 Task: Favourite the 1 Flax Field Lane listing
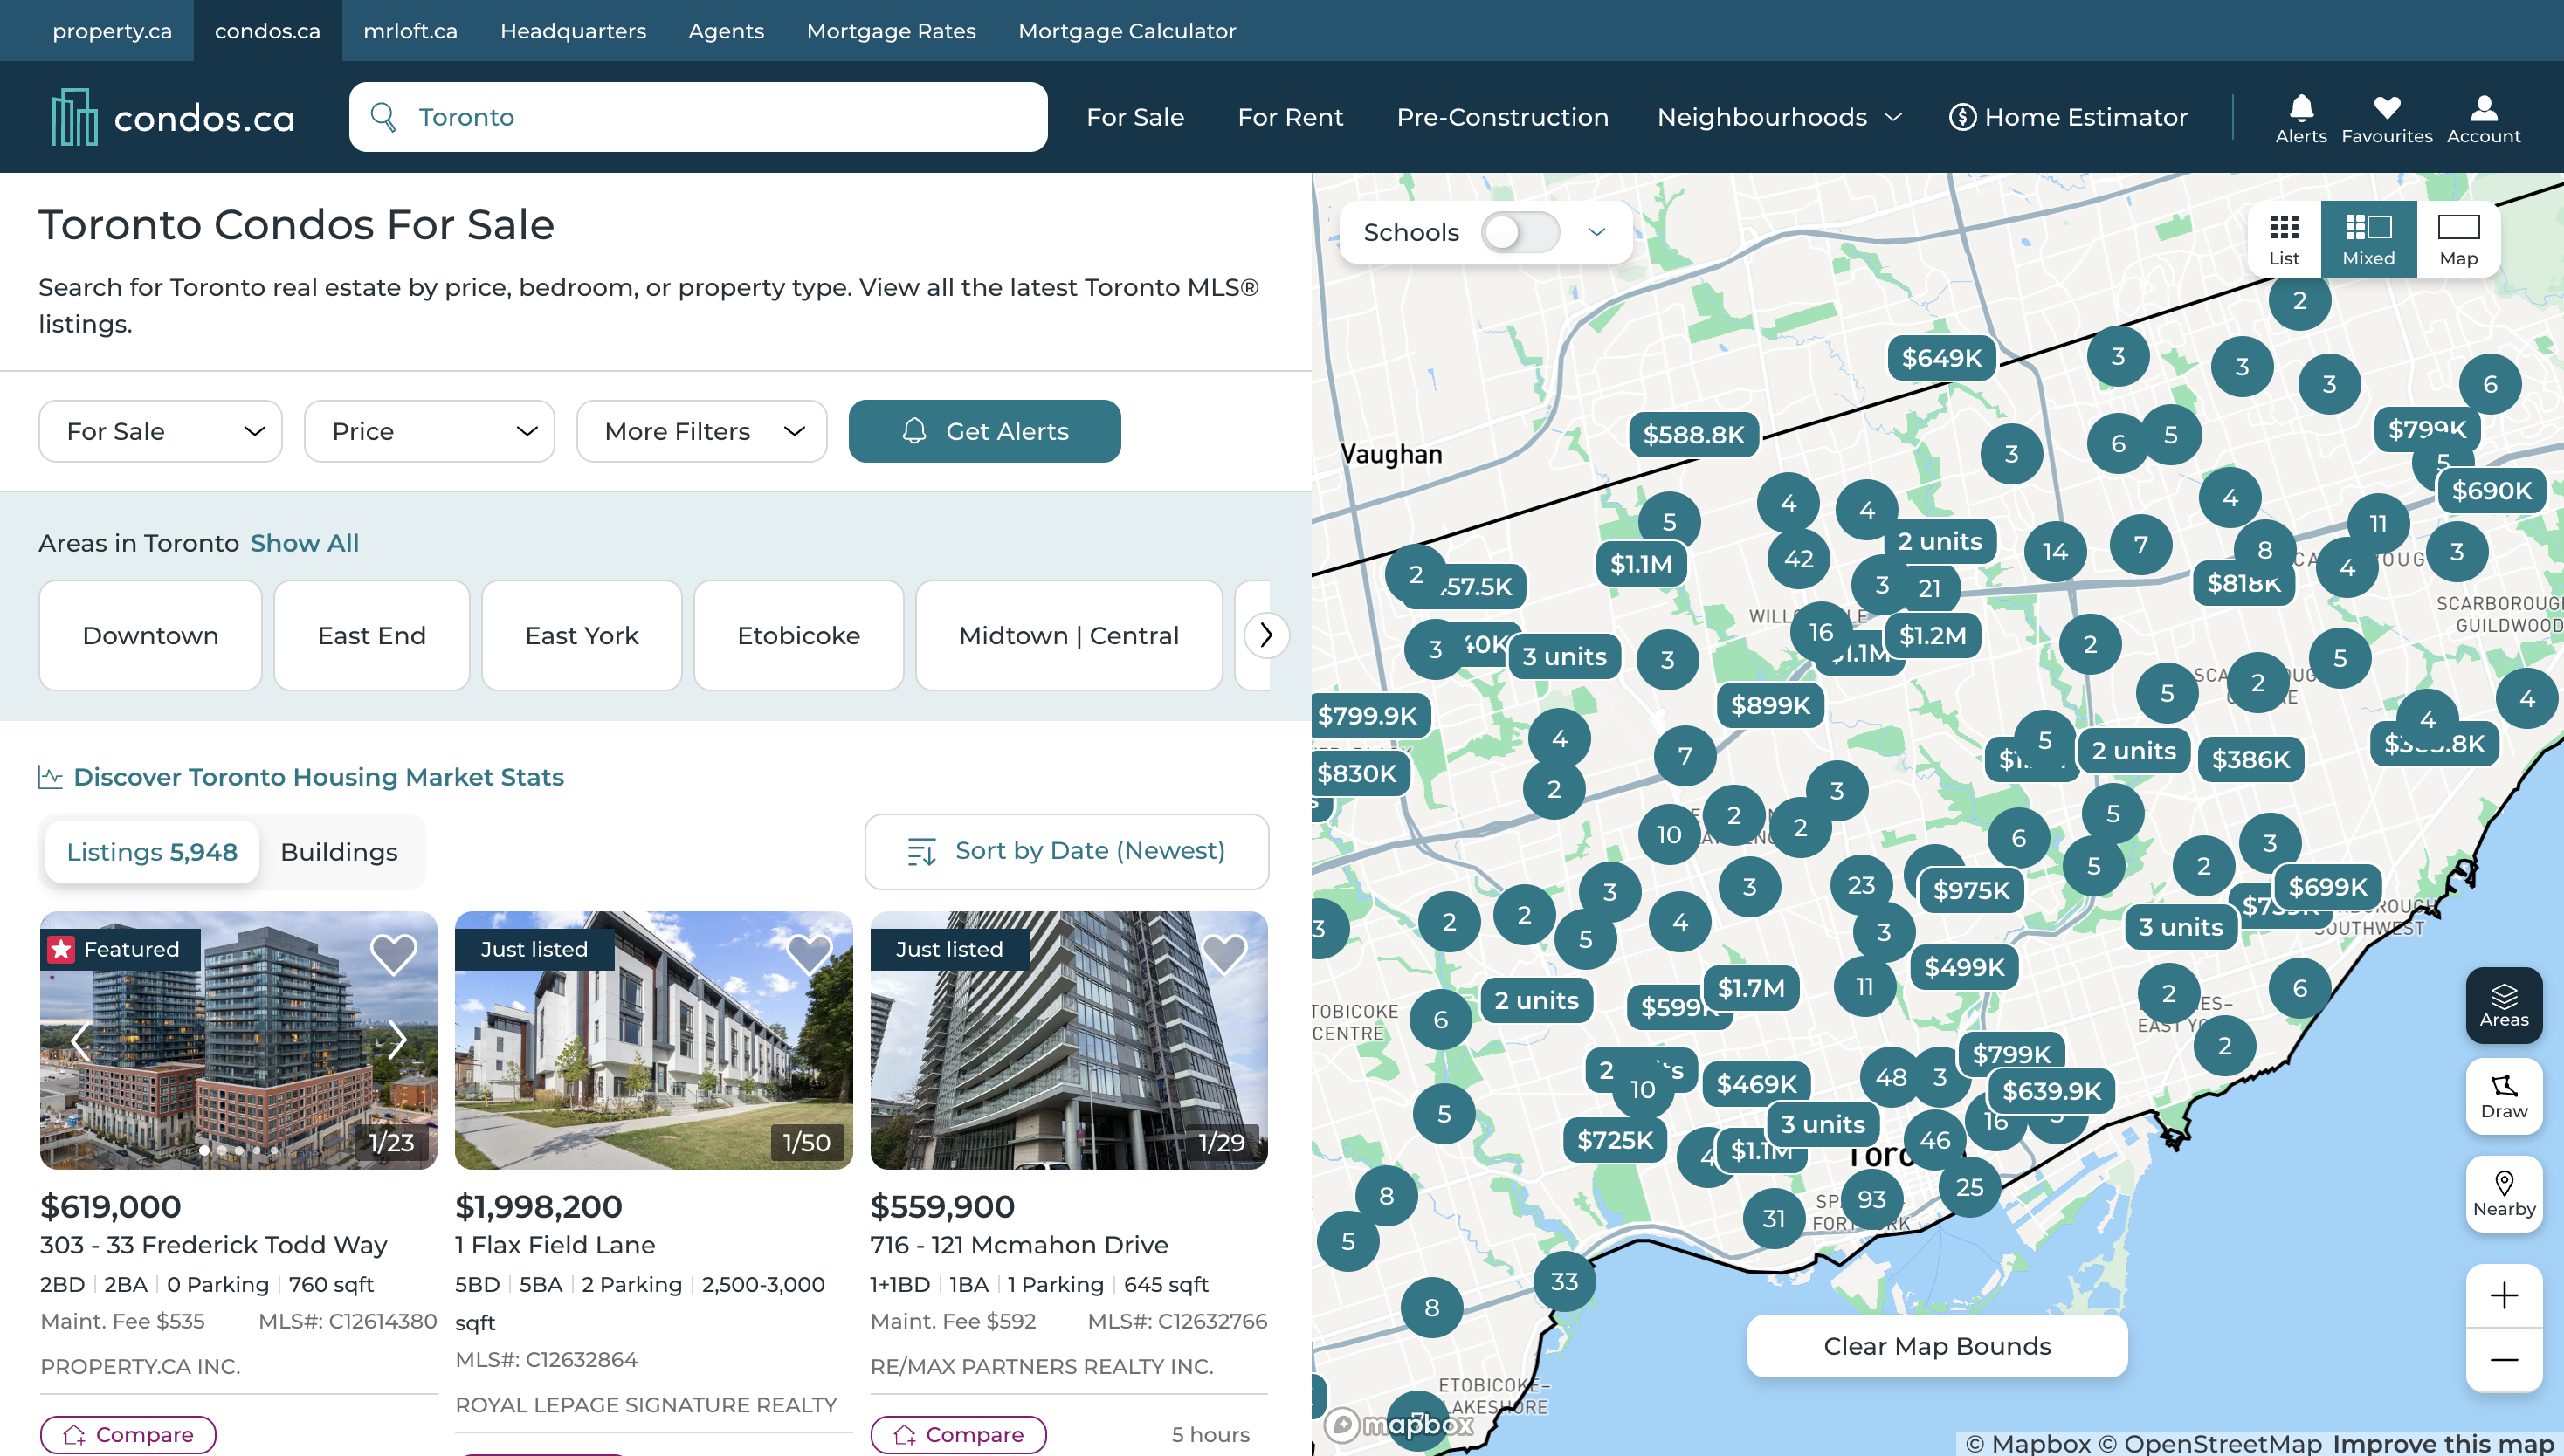pos(809,953)
